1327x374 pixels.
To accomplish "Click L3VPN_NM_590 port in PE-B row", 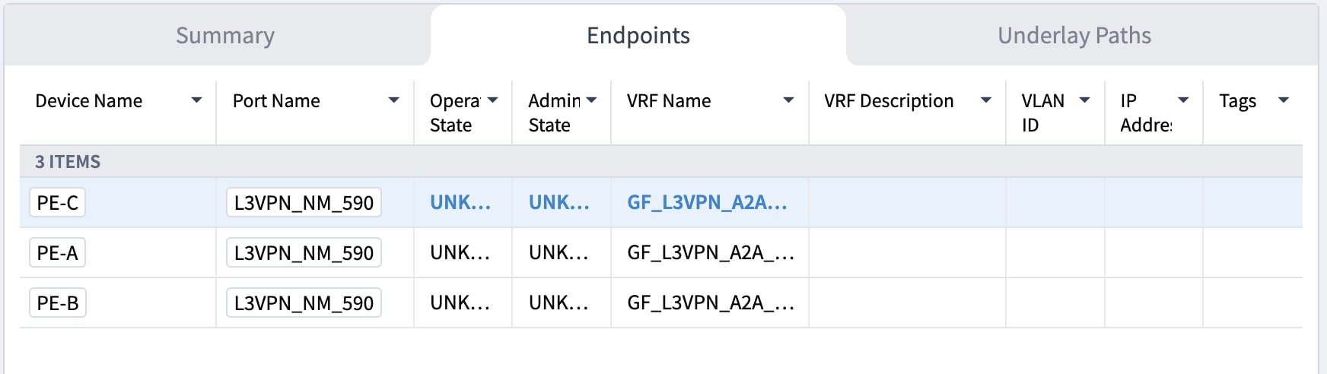I will [x=304, y=303].
